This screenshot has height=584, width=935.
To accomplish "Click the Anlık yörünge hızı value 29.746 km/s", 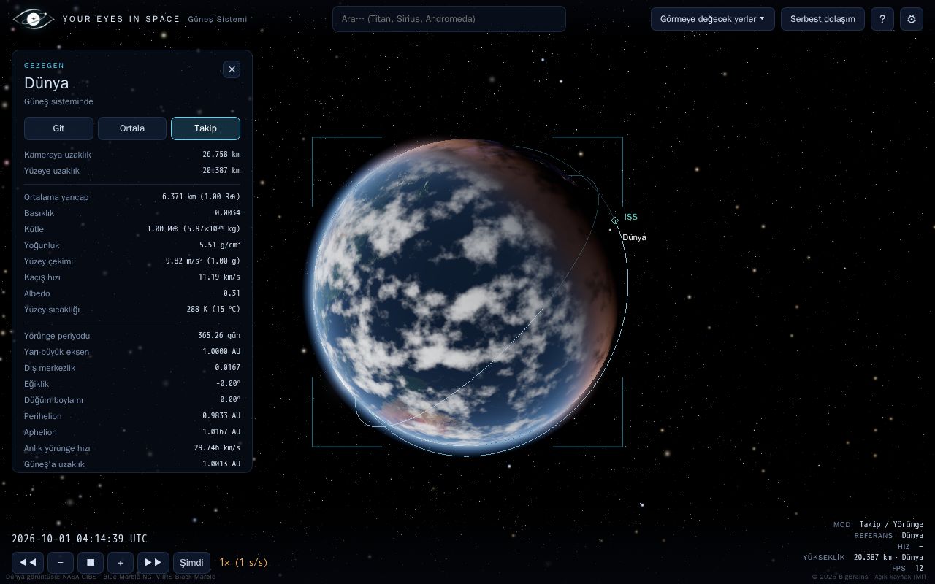I will pos(217,448).
